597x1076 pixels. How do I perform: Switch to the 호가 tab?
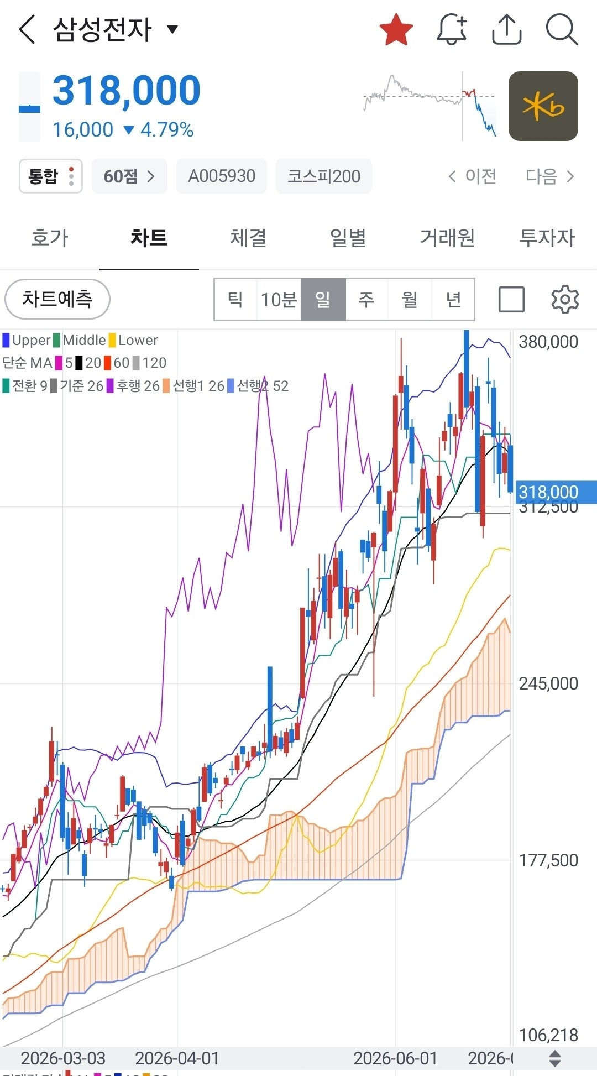pos(50,238)
